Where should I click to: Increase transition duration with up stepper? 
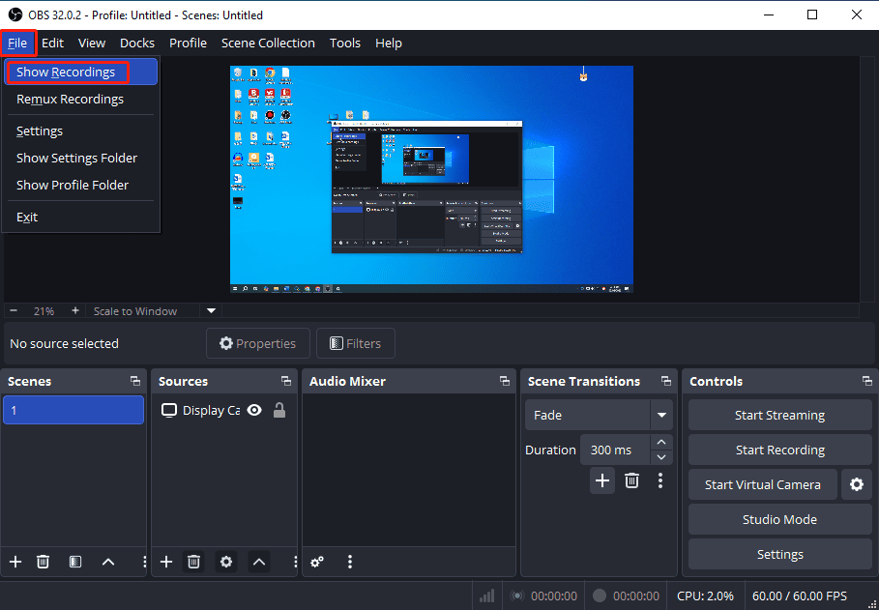point(660,442)
